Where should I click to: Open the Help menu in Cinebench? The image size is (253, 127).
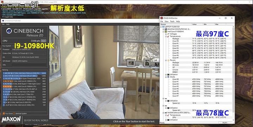tap(8, 24)
